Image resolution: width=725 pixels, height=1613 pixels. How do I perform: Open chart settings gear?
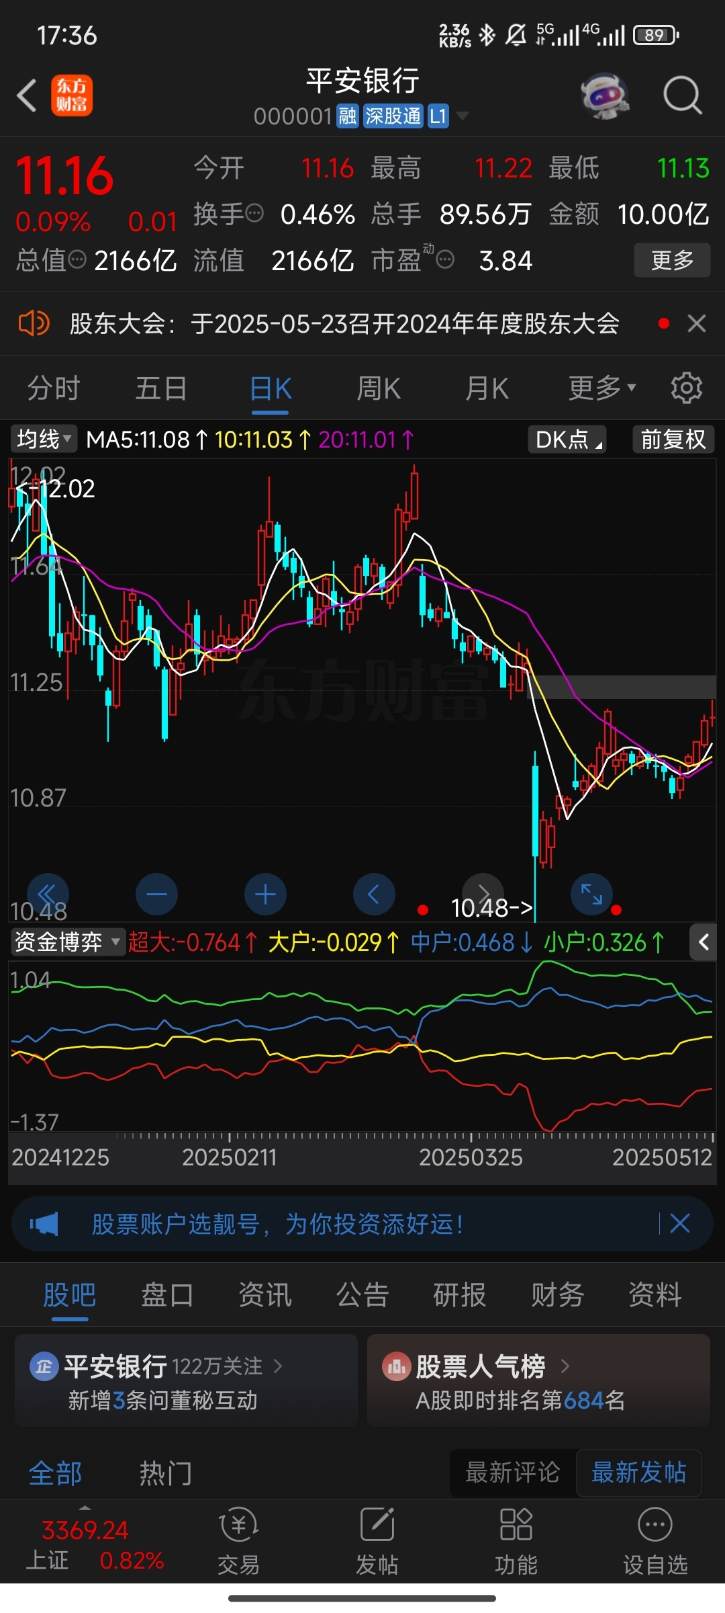(687, 388)
